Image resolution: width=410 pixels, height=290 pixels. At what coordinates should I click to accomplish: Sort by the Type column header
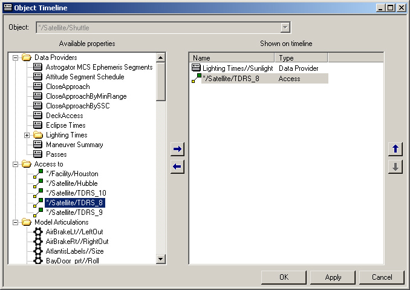[301, 58]
